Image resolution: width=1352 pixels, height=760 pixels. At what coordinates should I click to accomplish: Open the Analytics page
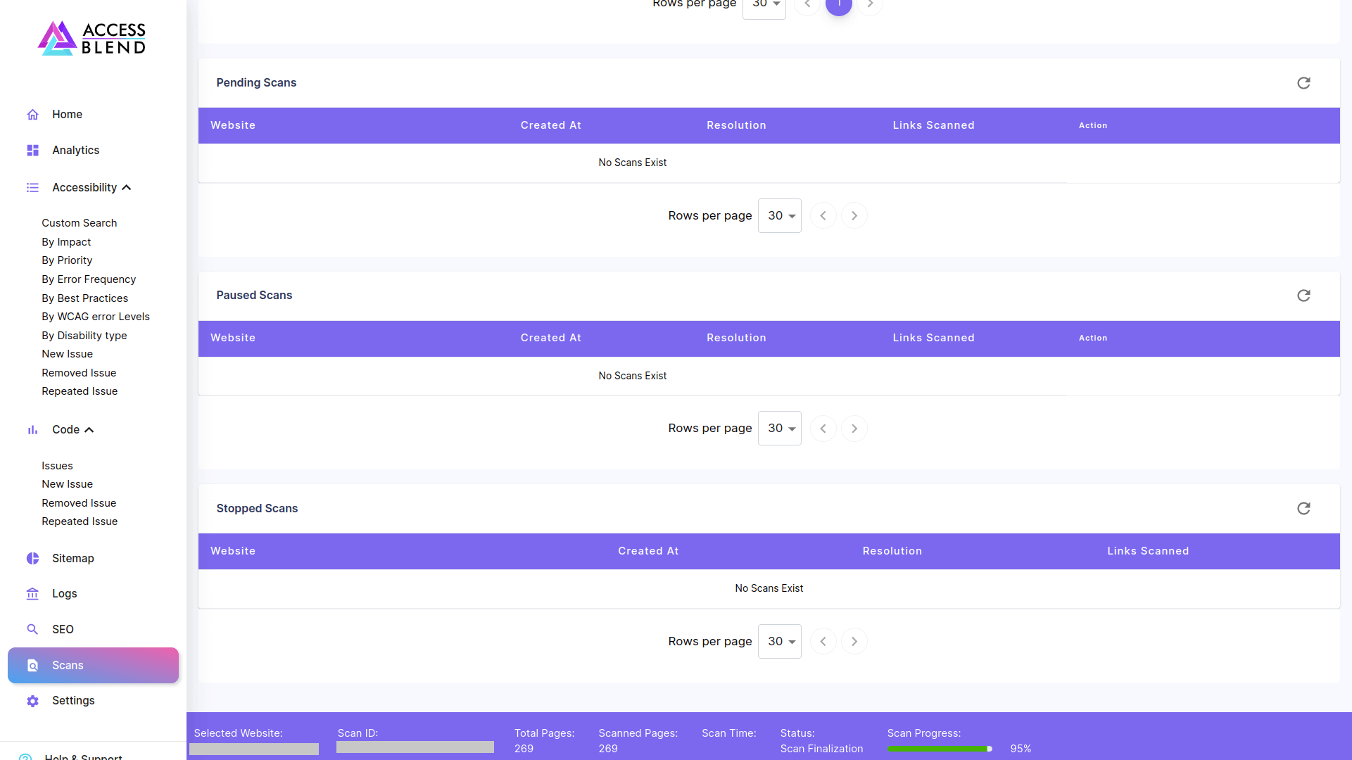pos(75,151)
